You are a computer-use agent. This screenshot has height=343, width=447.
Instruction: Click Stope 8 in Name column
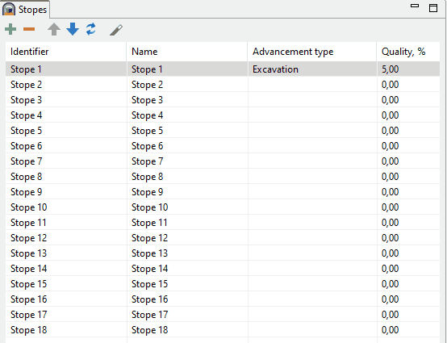[x=187, y=177]
